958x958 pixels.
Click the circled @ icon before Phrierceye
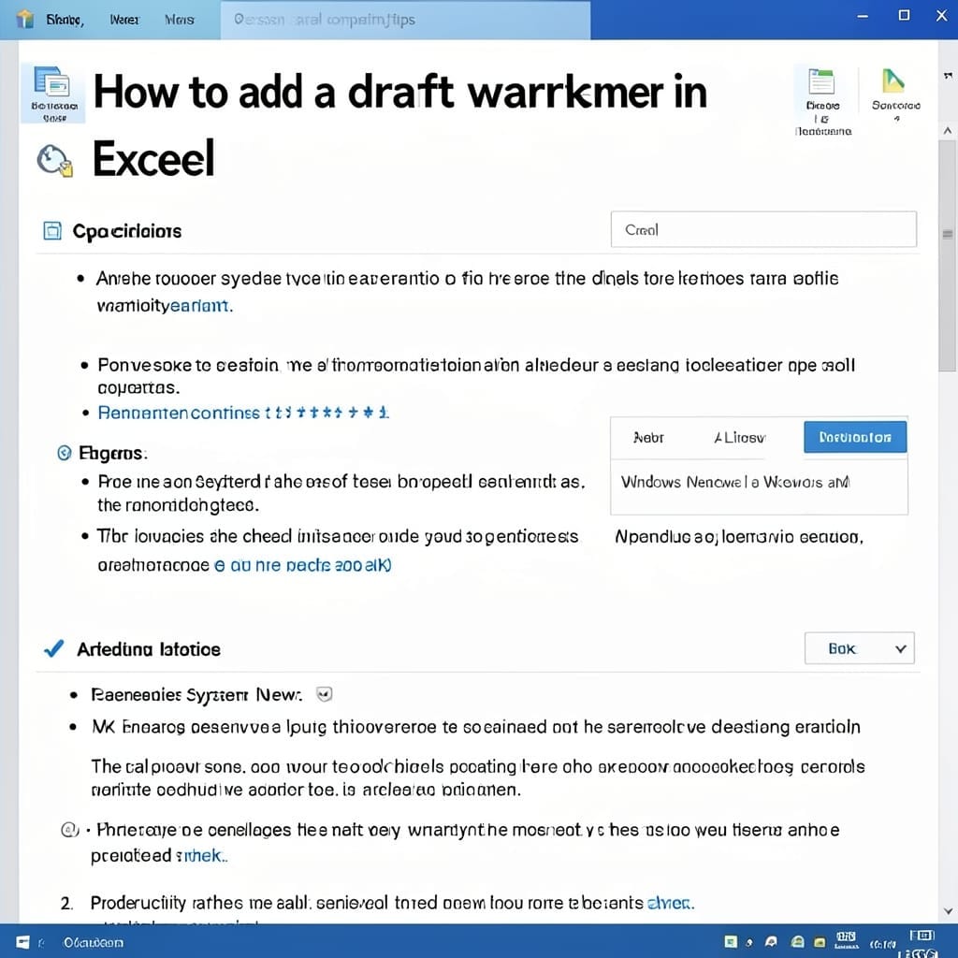(x=69, y=830)
